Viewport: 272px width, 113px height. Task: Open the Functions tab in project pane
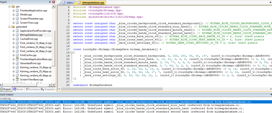(x=33, y=89)
